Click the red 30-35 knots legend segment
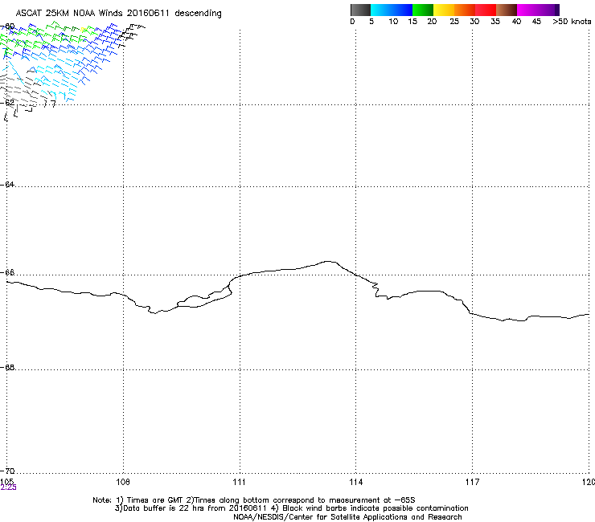 [486, 10]
